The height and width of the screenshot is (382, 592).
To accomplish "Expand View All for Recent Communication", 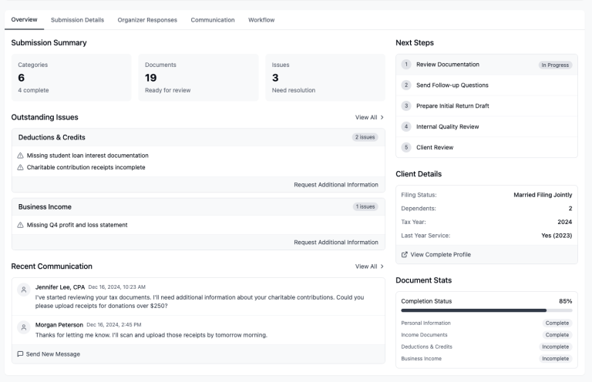I will click(369, 266).
